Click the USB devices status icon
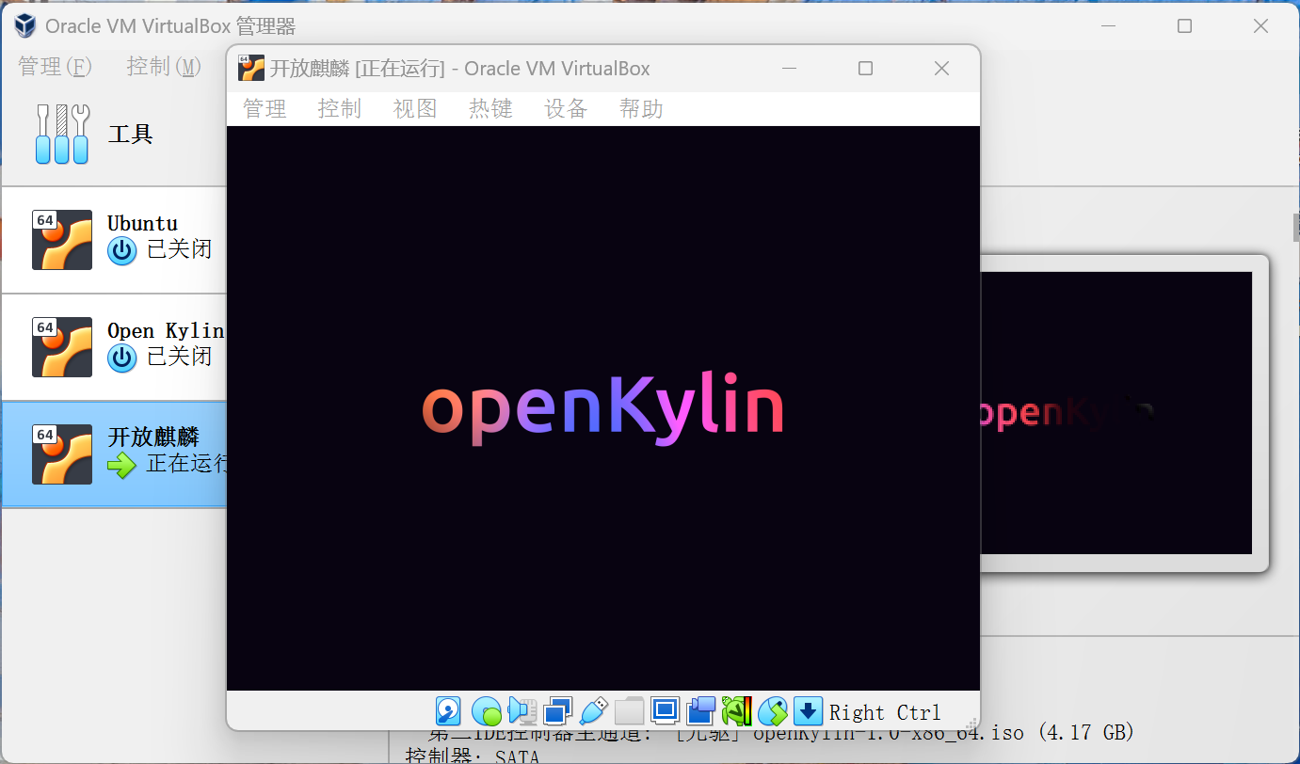Screen dimensions: 1300x764 [593, 710]
